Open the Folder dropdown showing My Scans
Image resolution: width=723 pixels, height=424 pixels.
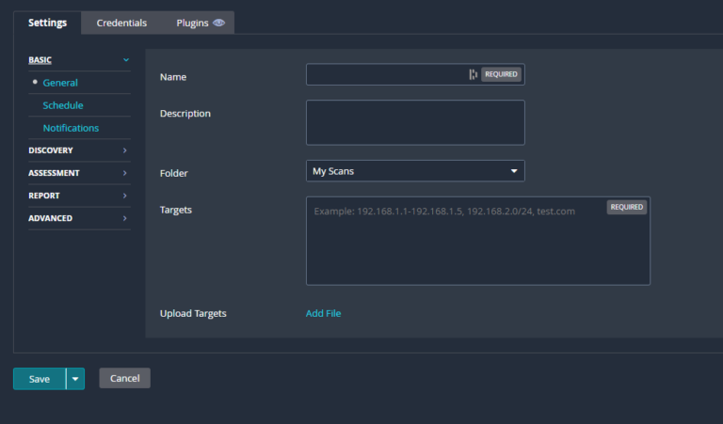[x=415, y=171]
